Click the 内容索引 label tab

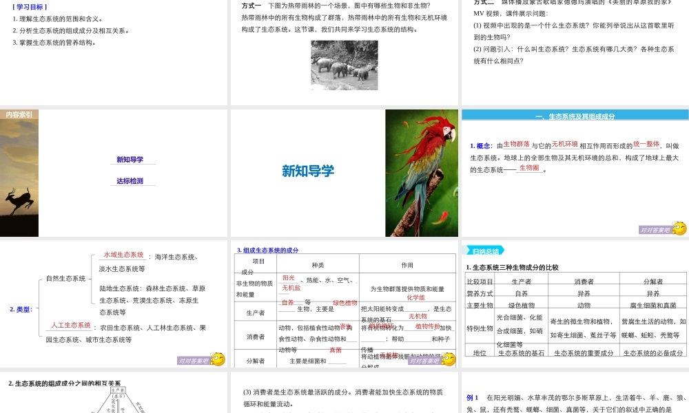pyautogui.click(x=19, y=114)
